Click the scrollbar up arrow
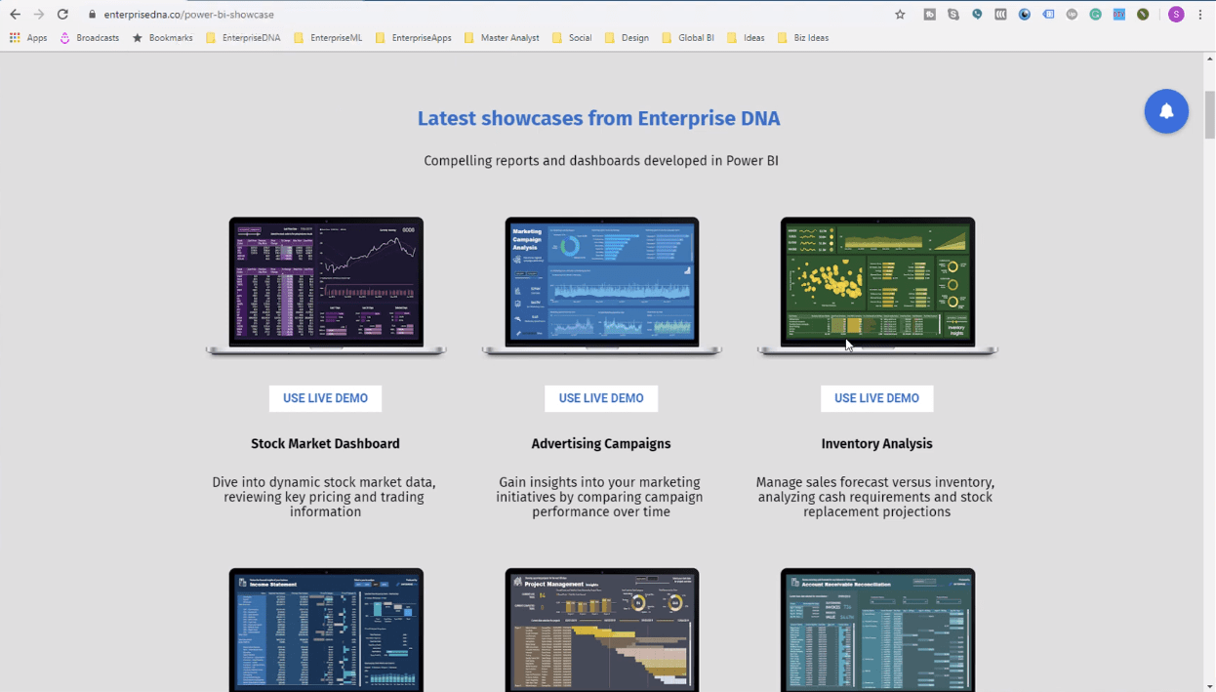Image resolution: width=1216 pixels, height=692 pixels. tap(1210, 59)
